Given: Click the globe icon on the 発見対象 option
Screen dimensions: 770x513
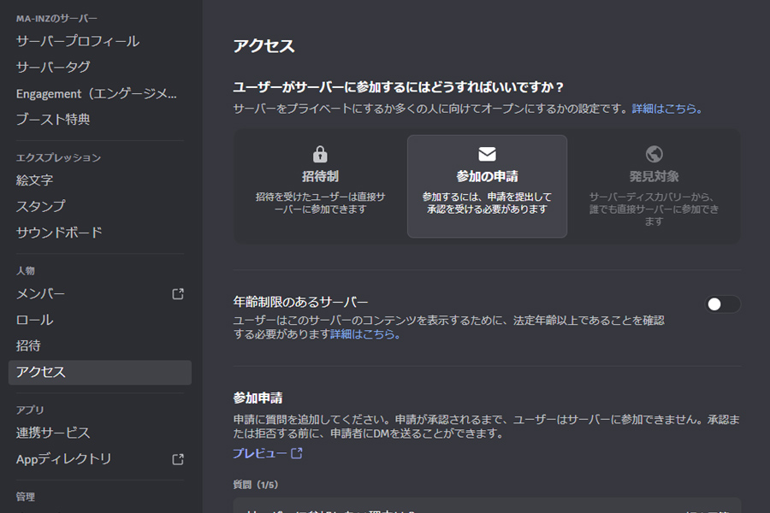Looking at the screenshot, I should point(653,154).
